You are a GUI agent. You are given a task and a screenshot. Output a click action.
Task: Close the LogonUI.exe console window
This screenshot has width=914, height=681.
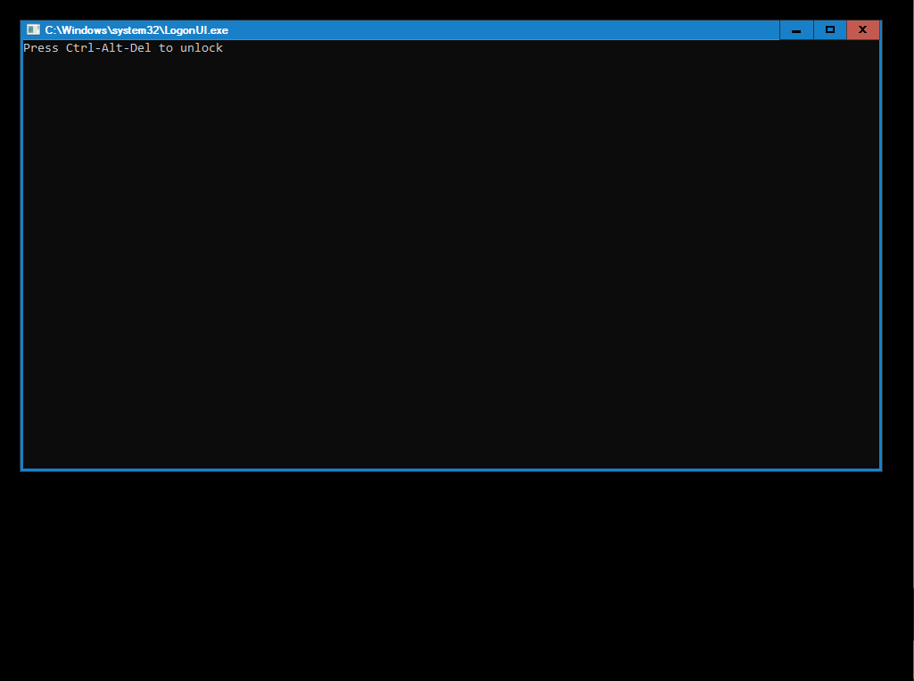[x=863, y=30]
